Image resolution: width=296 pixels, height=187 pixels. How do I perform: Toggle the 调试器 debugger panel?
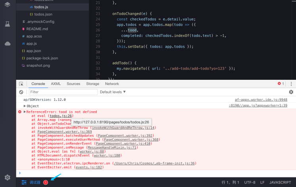click(35, 182)
